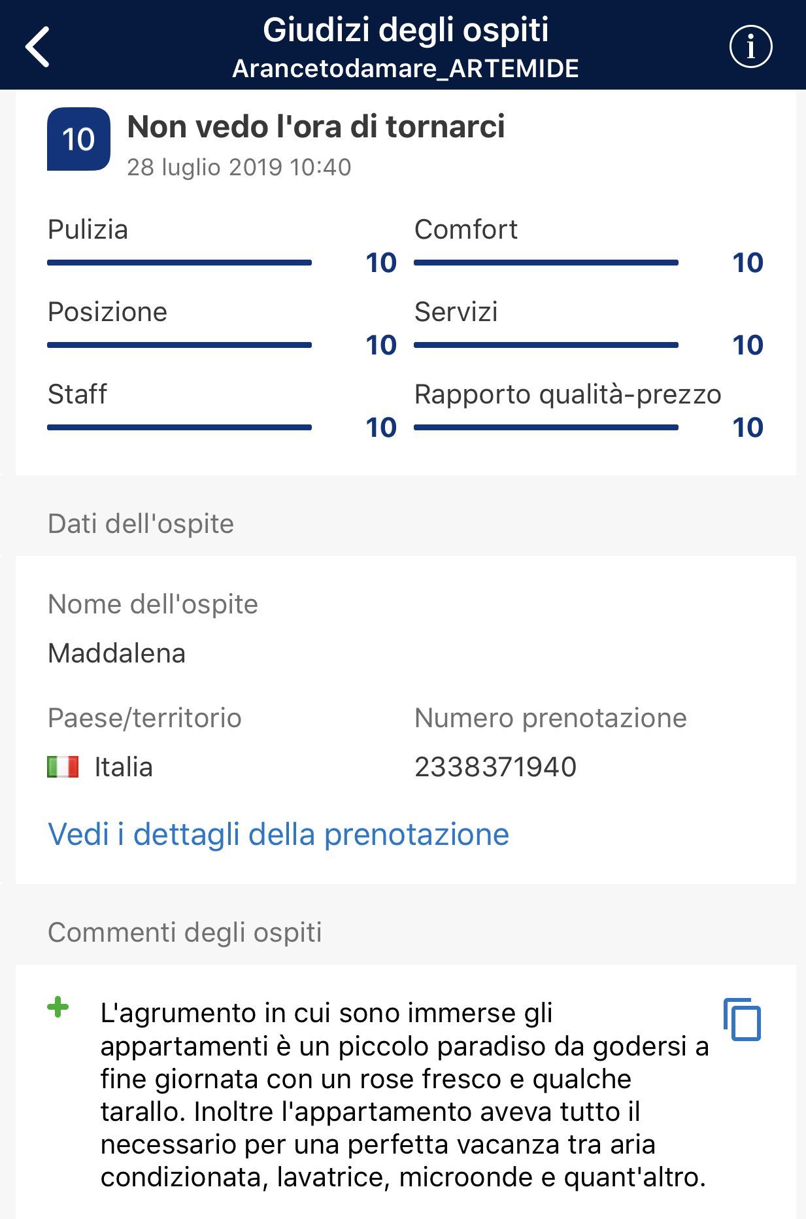Viewport: 806px width, 1219px height.
Task: Tap the Giudizi degli ospiti header title
Action: (x=405, y=30)
